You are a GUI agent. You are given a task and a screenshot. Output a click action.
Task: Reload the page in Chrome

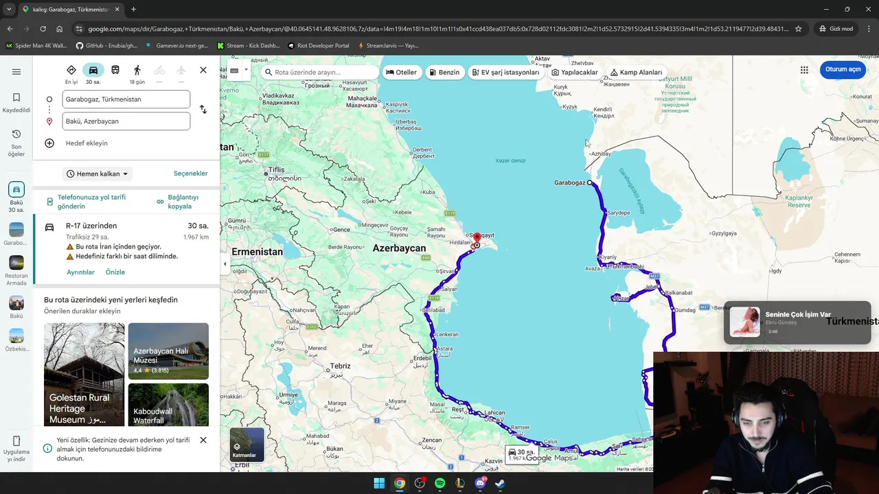pos(43,29)
